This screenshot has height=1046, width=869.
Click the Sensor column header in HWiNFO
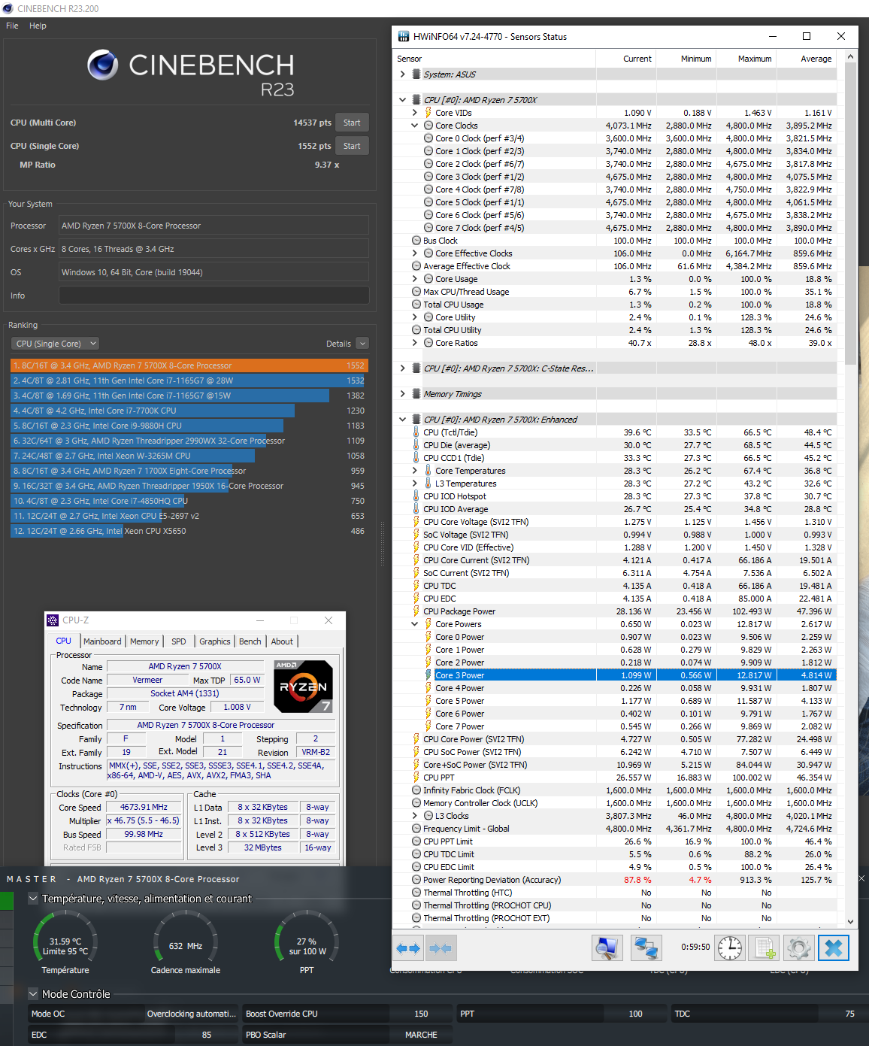click(x=495, y=59)
